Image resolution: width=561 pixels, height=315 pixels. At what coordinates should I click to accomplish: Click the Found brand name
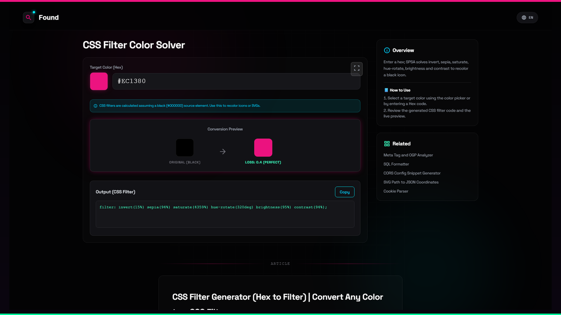(49, 18)
